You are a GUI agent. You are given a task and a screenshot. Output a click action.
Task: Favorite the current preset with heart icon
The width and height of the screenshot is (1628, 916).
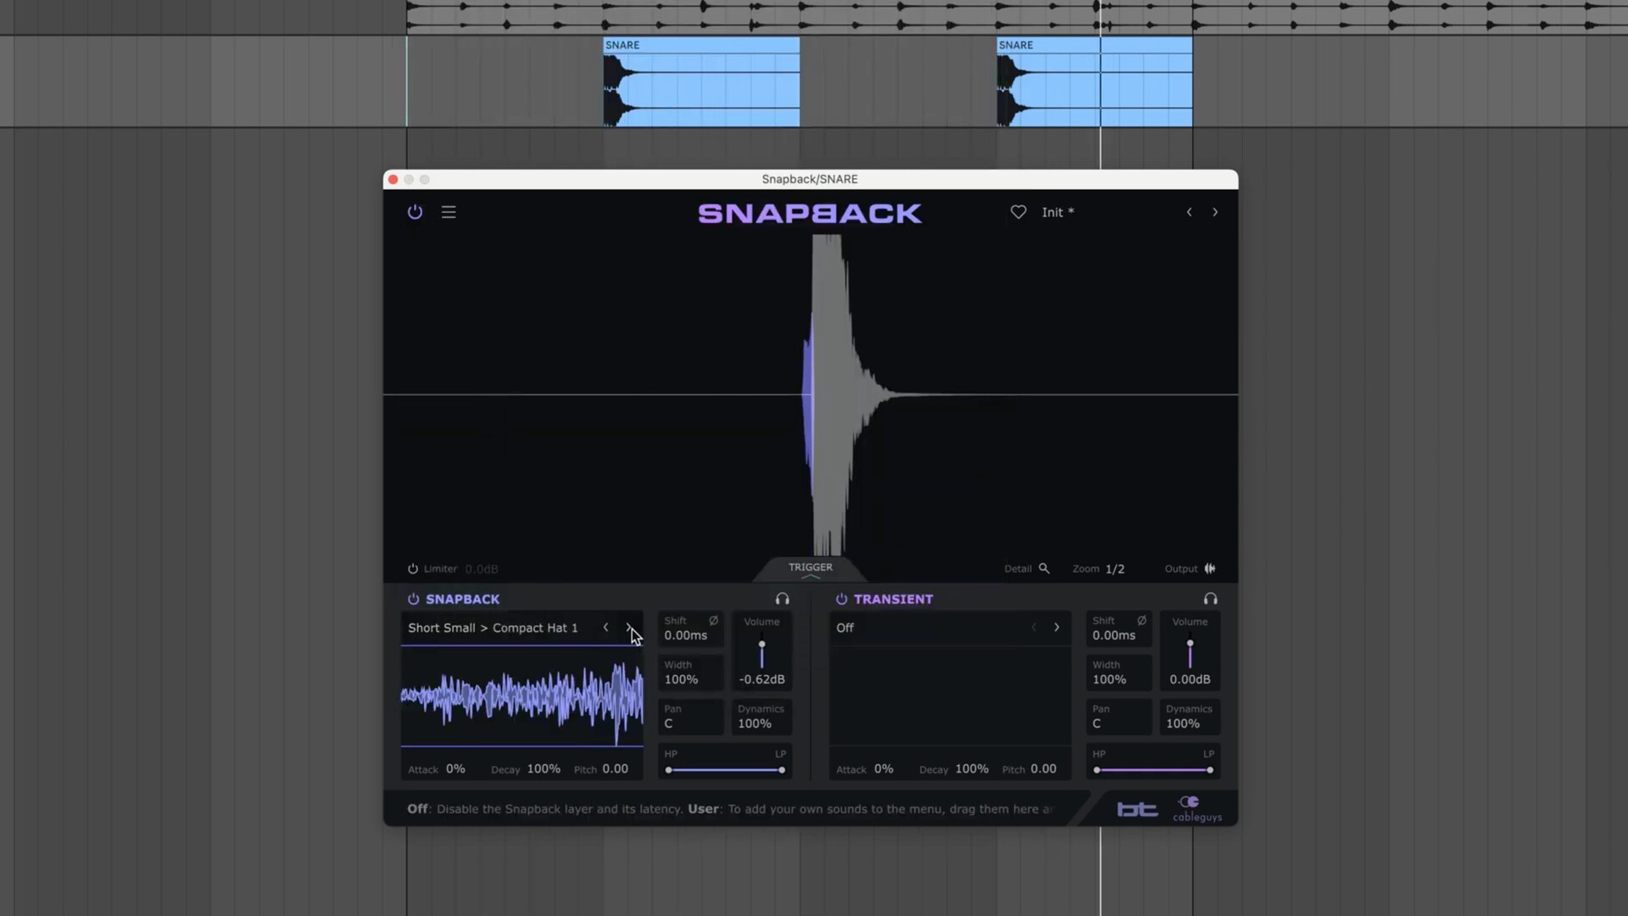[x=1018, y=212]
